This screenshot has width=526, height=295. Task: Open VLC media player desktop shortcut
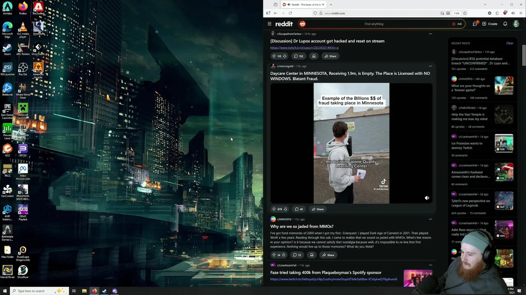click(x=23, y=29)
